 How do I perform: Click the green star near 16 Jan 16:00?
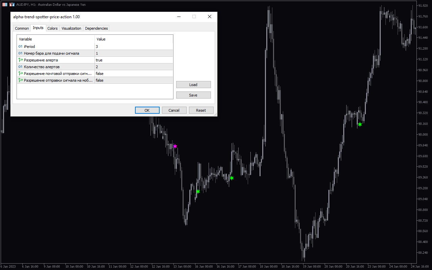pos(232,178)
